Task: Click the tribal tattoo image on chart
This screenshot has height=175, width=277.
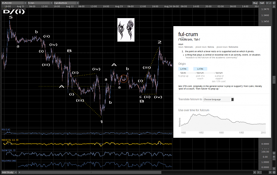Action: [x=126, y=30]
